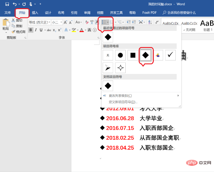This screenshot has height=172, width=214.
Task: Expand font color dropdown arrow
Action: [x=86, y=30]
